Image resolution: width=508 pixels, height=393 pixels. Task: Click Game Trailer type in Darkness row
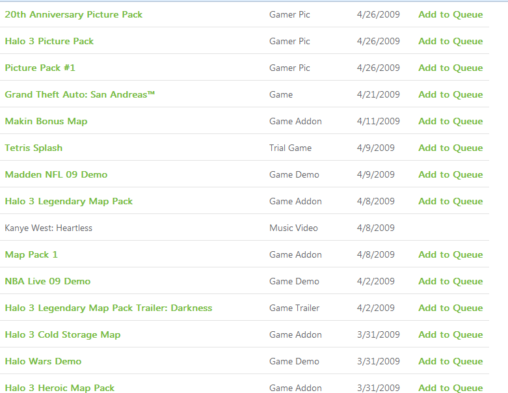(294, 308)
